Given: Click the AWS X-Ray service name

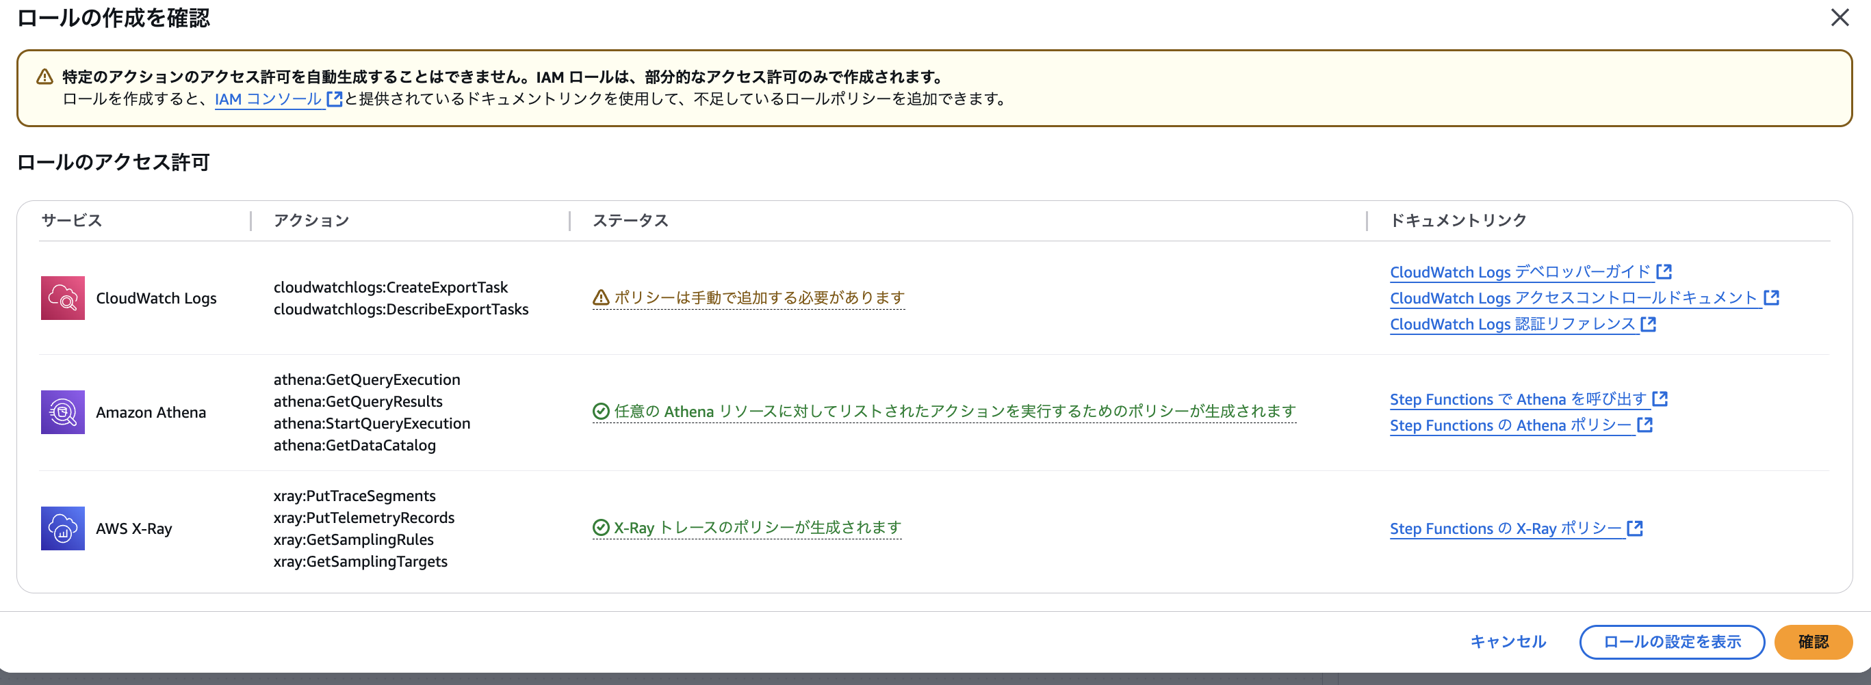Looking at the screenshot, I should [x=133, y=528].
